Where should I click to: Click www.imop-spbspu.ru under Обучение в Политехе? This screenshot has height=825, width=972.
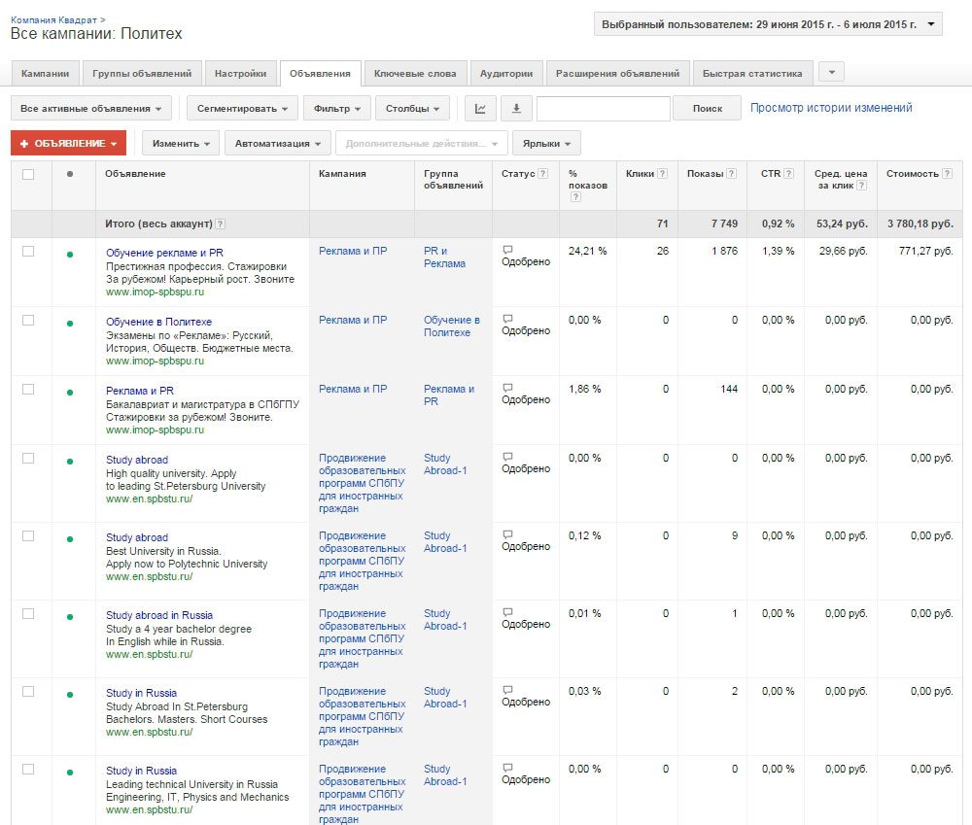tap(155, 361)
